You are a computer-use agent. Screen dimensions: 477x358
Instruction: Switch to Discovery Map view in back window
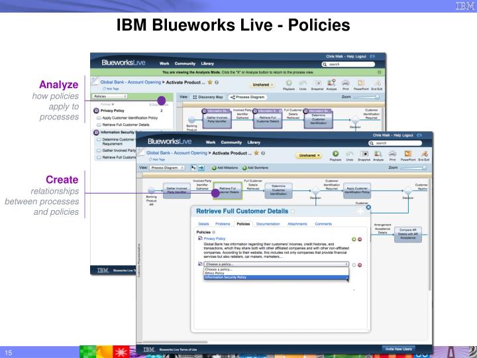coord(208,97)
